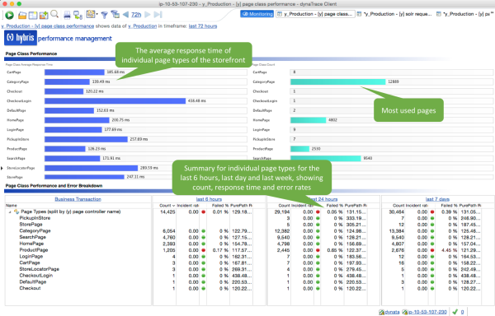This screenshot has width=495, height=316.
Task: Click the ProductPage 2530 count bar
Action: [x=300, y=149]
